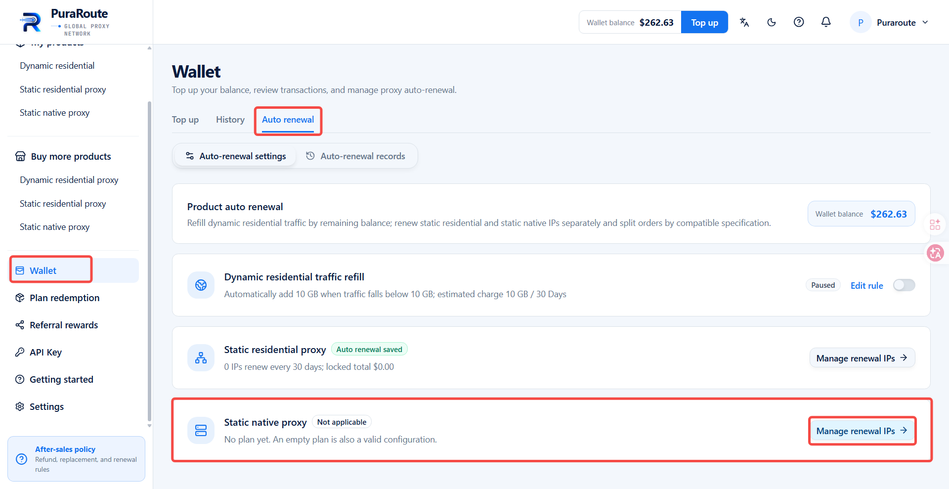
Task: Open Settings page from sidebar
Action: click(x=46, y=406)
